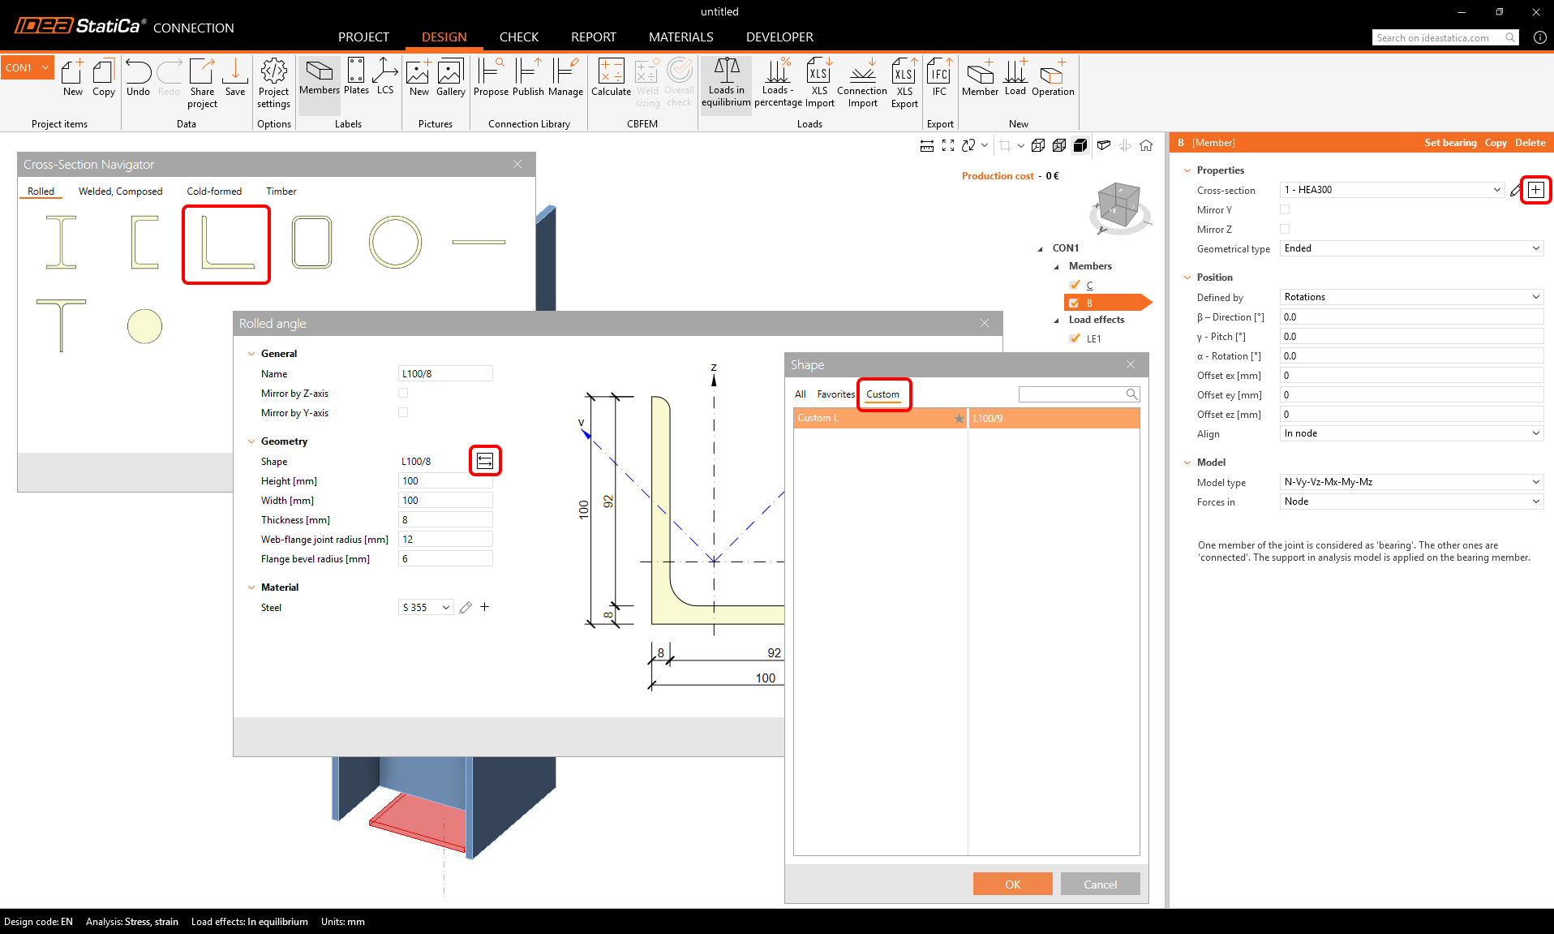Open Project settings in Options group
The image size is (1554, 934).
click(x=273, y=81)
